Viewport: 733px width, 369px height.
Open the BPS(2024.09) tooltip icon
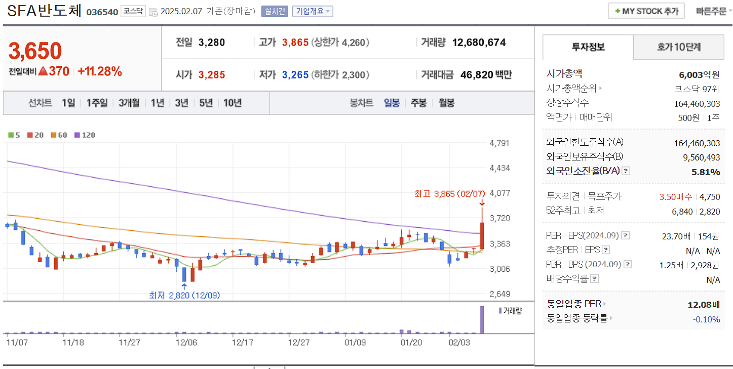click(627, 264)
